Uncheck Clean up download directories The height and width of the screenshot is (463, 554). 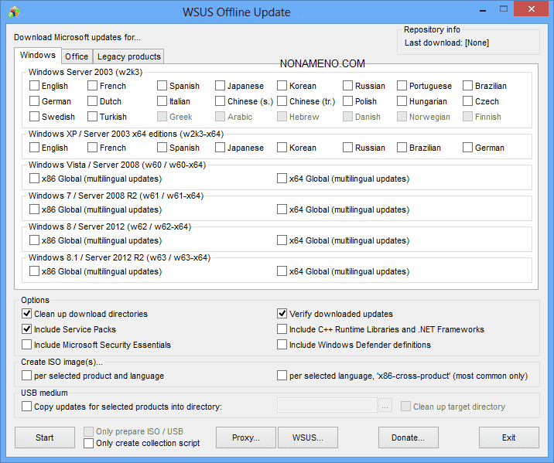click(x=27, y=314)
